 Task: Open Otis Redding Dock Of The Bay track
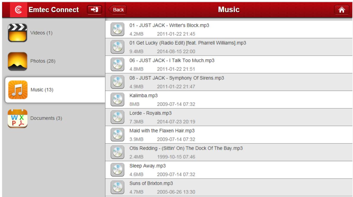click(x=186, y=148)
